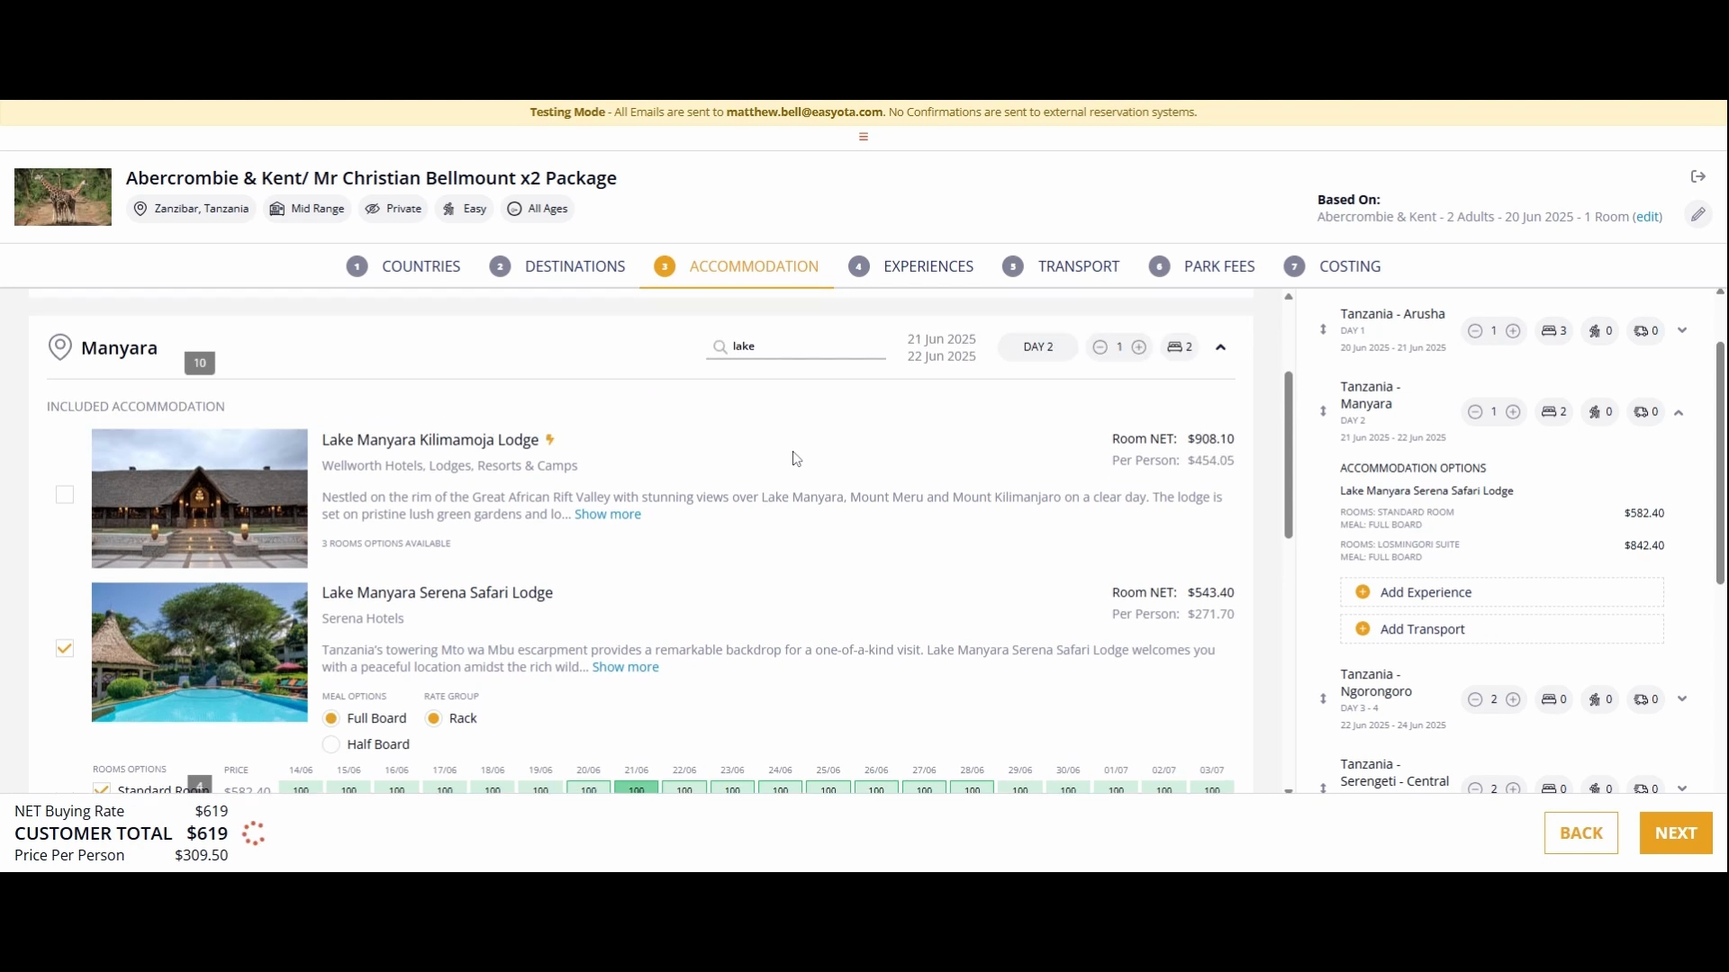Image resolution: width=1729 pixels, height=972 pixels.
Task: Click Add Experience for Manyara
Action: [1501, 592]
